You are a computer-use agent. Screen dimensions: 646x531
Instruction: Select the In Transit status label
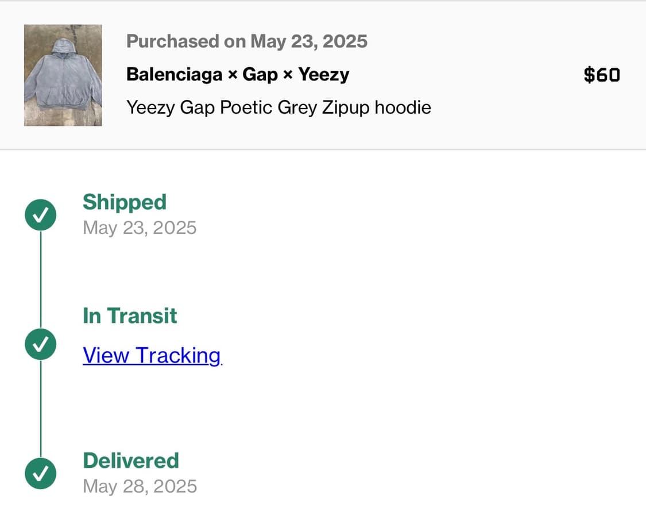[130, 316]
